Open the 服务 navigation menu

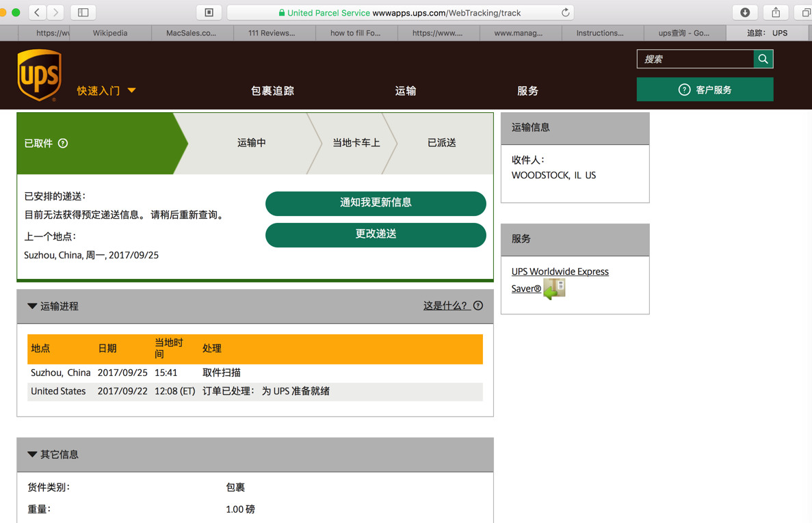click(527, 91)
